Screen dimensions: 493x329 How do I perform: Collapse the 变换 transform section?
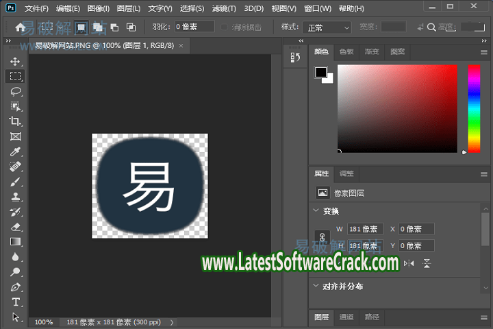click(x=316, y=211)
